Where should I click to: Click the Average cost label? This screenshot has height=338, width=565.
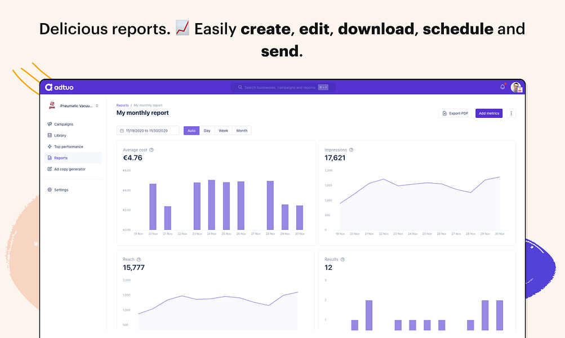(135, 150)
